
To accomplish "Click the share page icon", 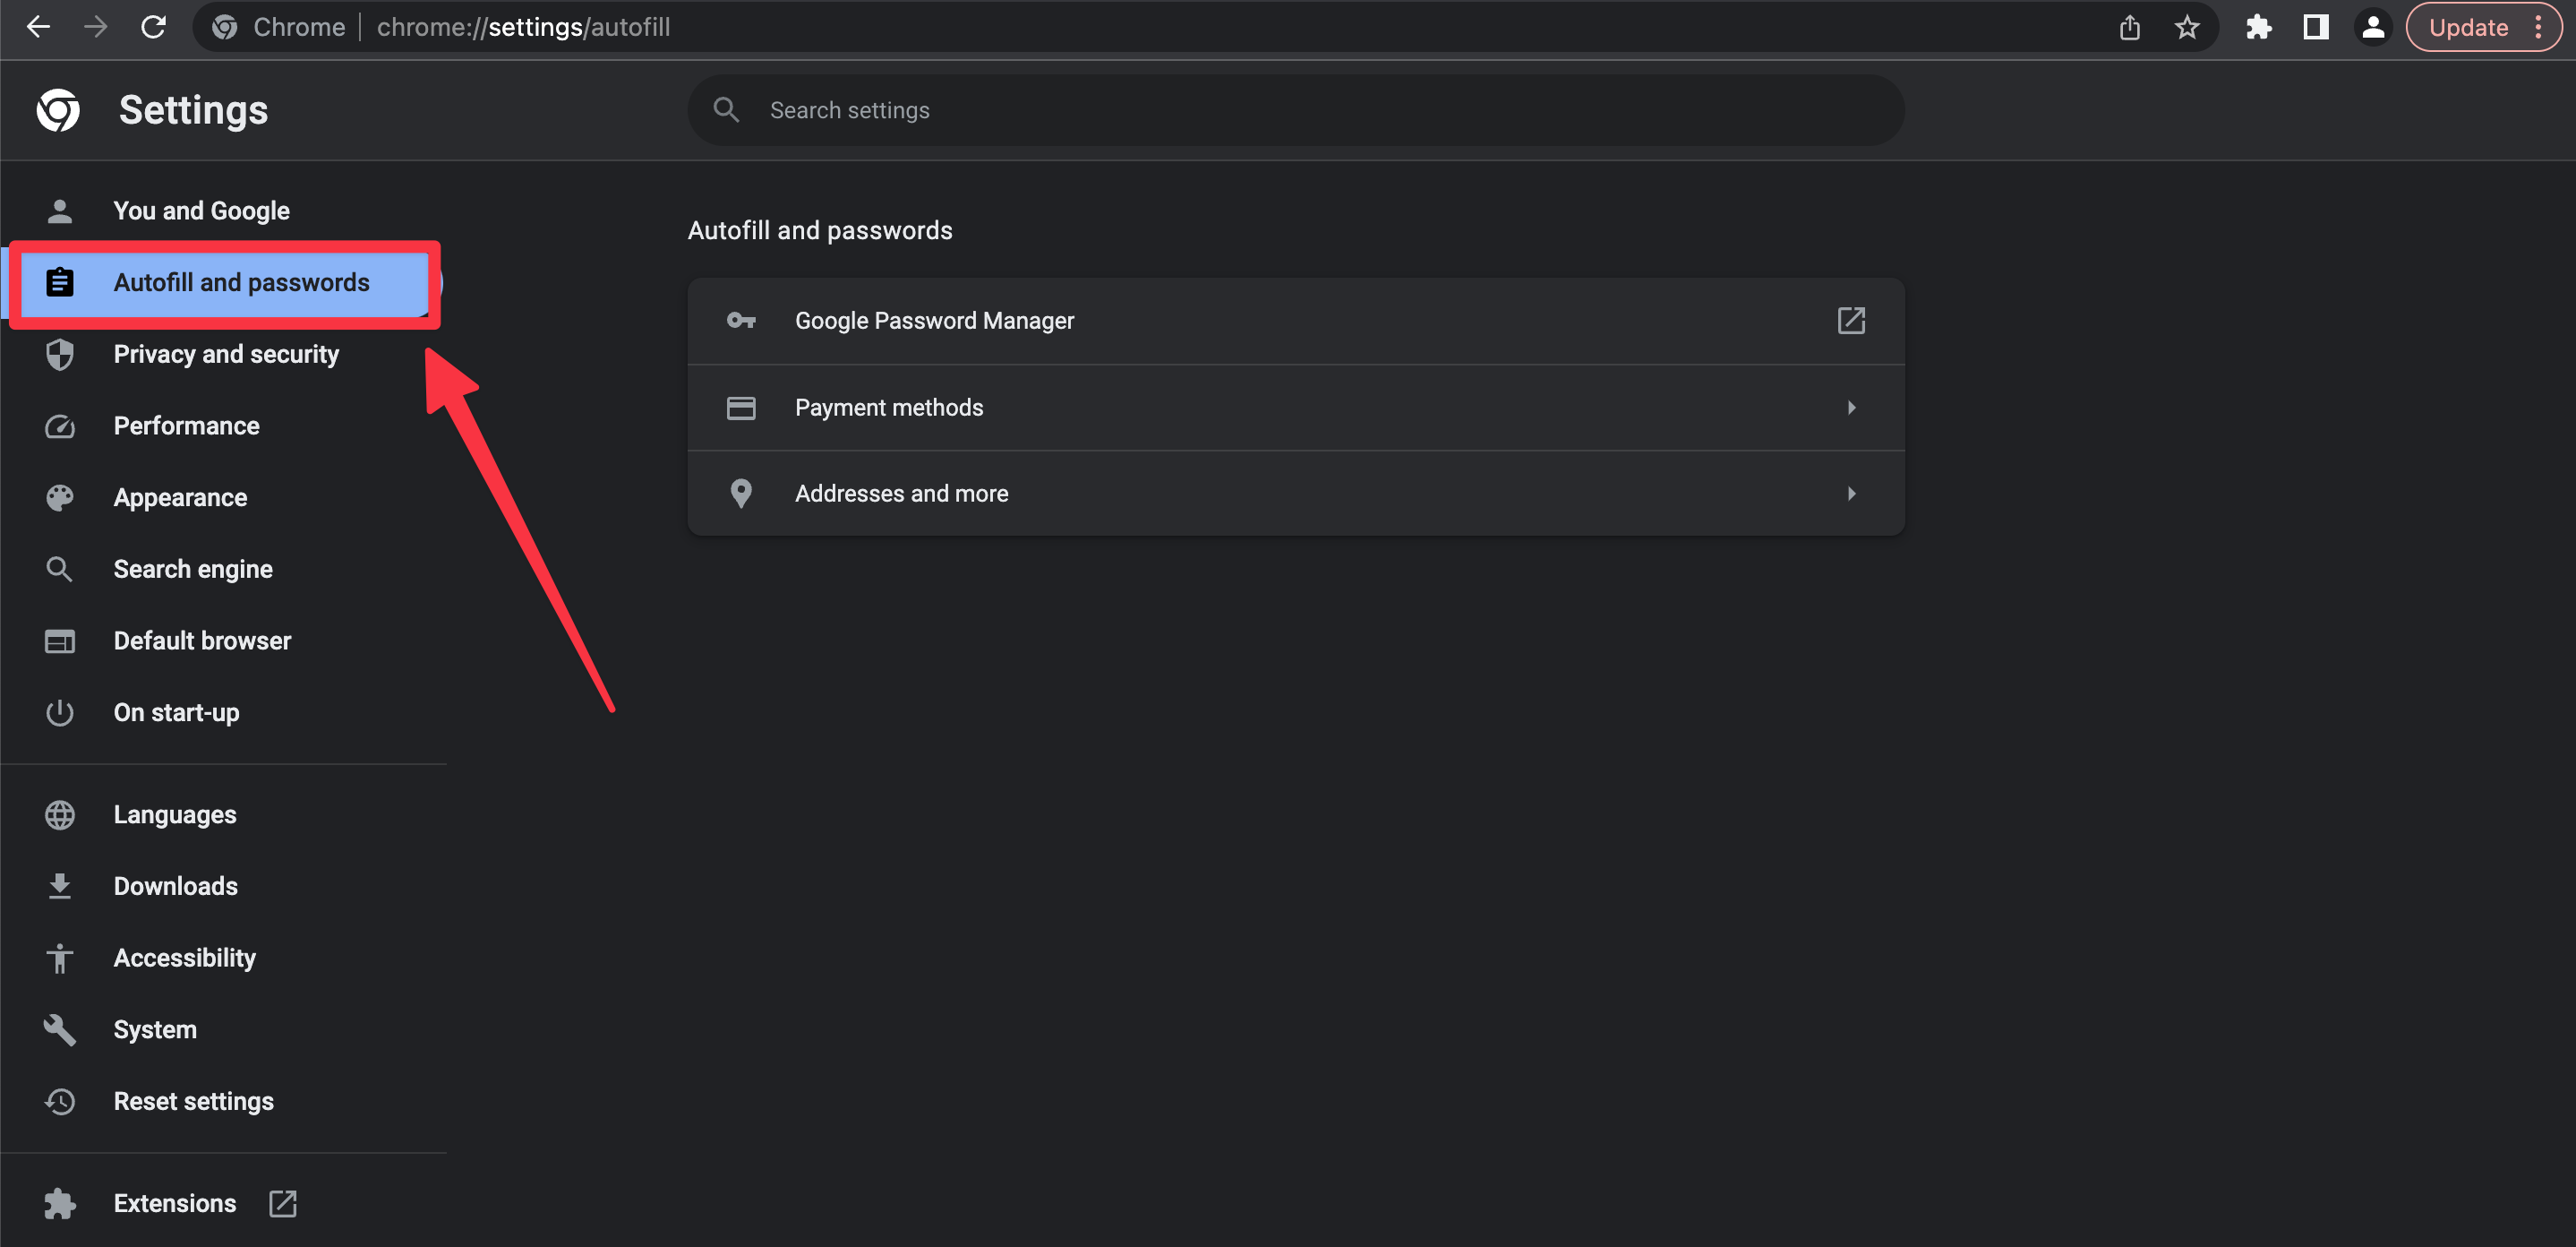I will 2130,27.
